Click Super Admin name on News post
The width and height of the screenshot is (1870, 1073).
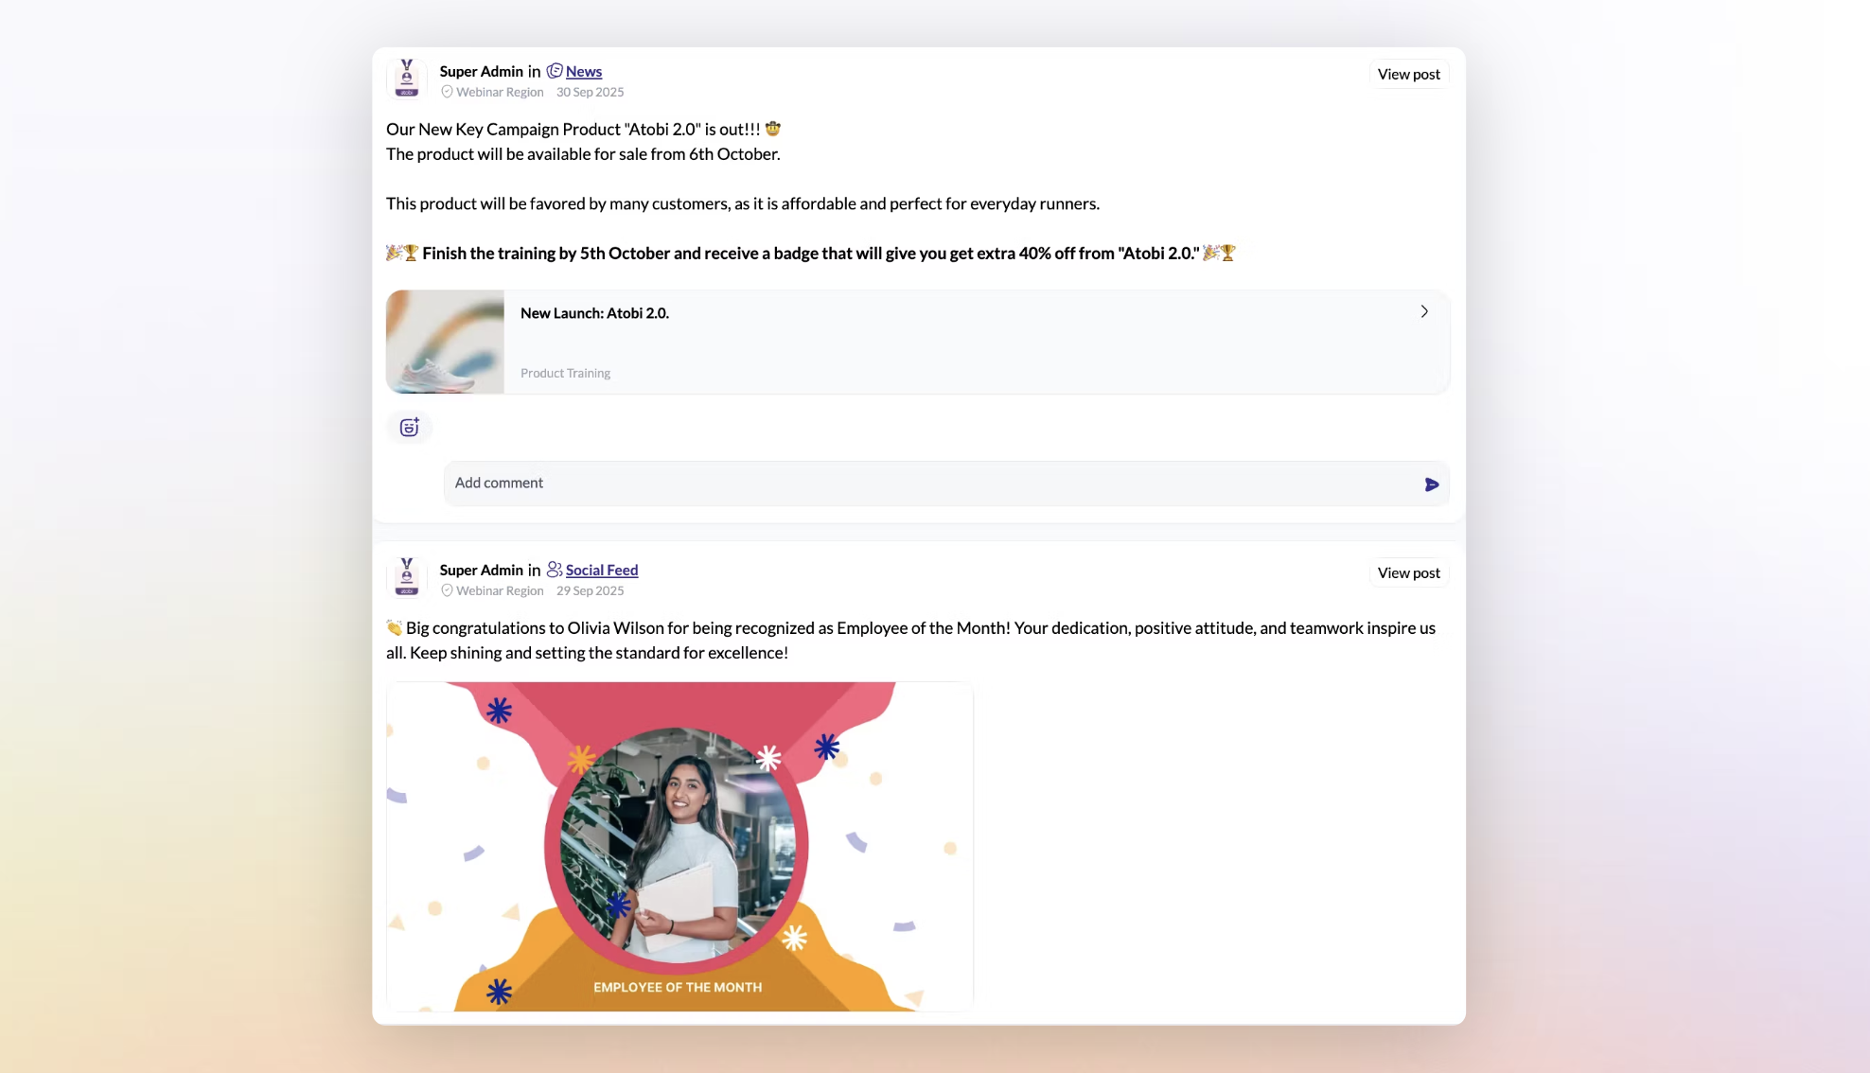click(481, 71)
